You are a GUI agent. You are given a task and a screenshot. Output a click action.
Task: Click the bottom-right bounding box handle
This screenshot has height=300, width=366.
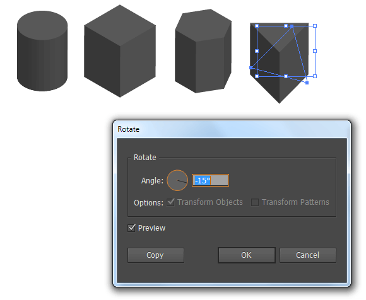(315, 76)
